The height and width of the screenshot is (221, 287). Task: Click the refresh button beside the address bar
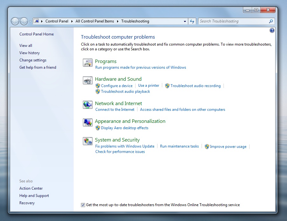192,21
